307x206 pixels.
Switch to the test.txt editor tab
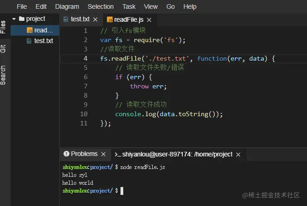coord(80,19)
